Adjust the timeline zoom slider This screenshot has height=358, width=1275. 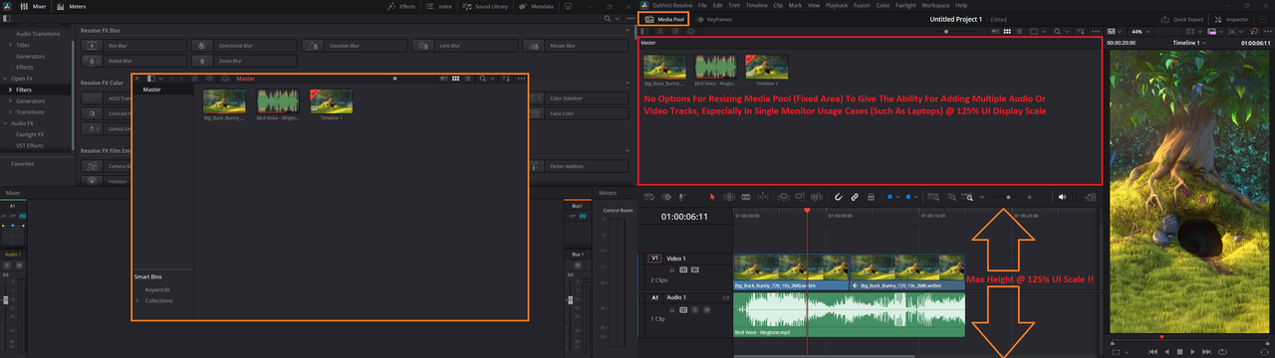tap(1008, 197)
